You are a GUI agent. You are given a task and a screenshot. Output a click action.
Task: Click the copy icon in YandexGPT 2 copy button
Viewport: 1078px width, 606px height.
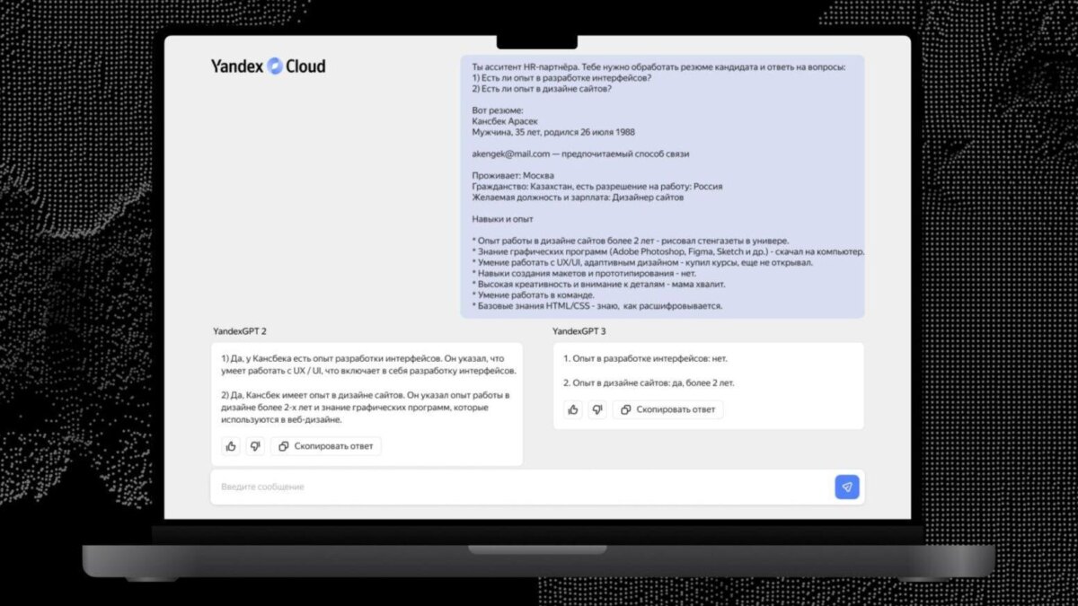pyautogui.click(x=284, y=446)
